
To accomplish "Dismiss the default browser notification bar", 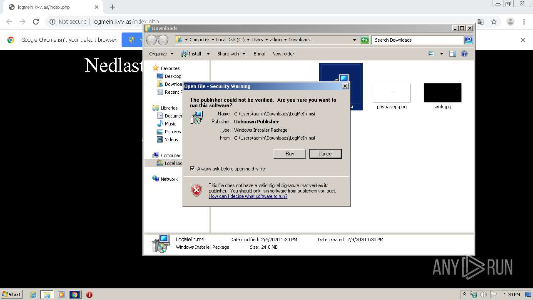I will pyautogui.click(x=523, y=40).
